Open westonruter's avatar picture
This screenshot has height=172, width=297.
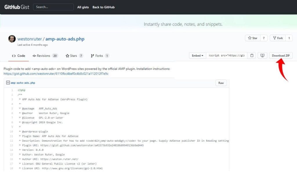pyautogui.click(x=12, y=39)
